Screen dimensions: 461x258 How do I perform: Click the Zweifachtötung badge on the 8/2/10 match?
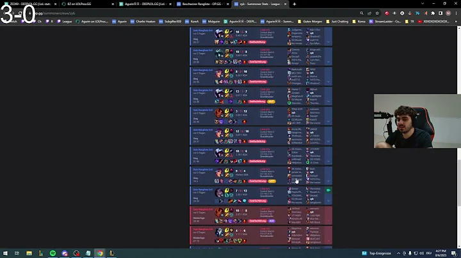click(x=257, y=82)
